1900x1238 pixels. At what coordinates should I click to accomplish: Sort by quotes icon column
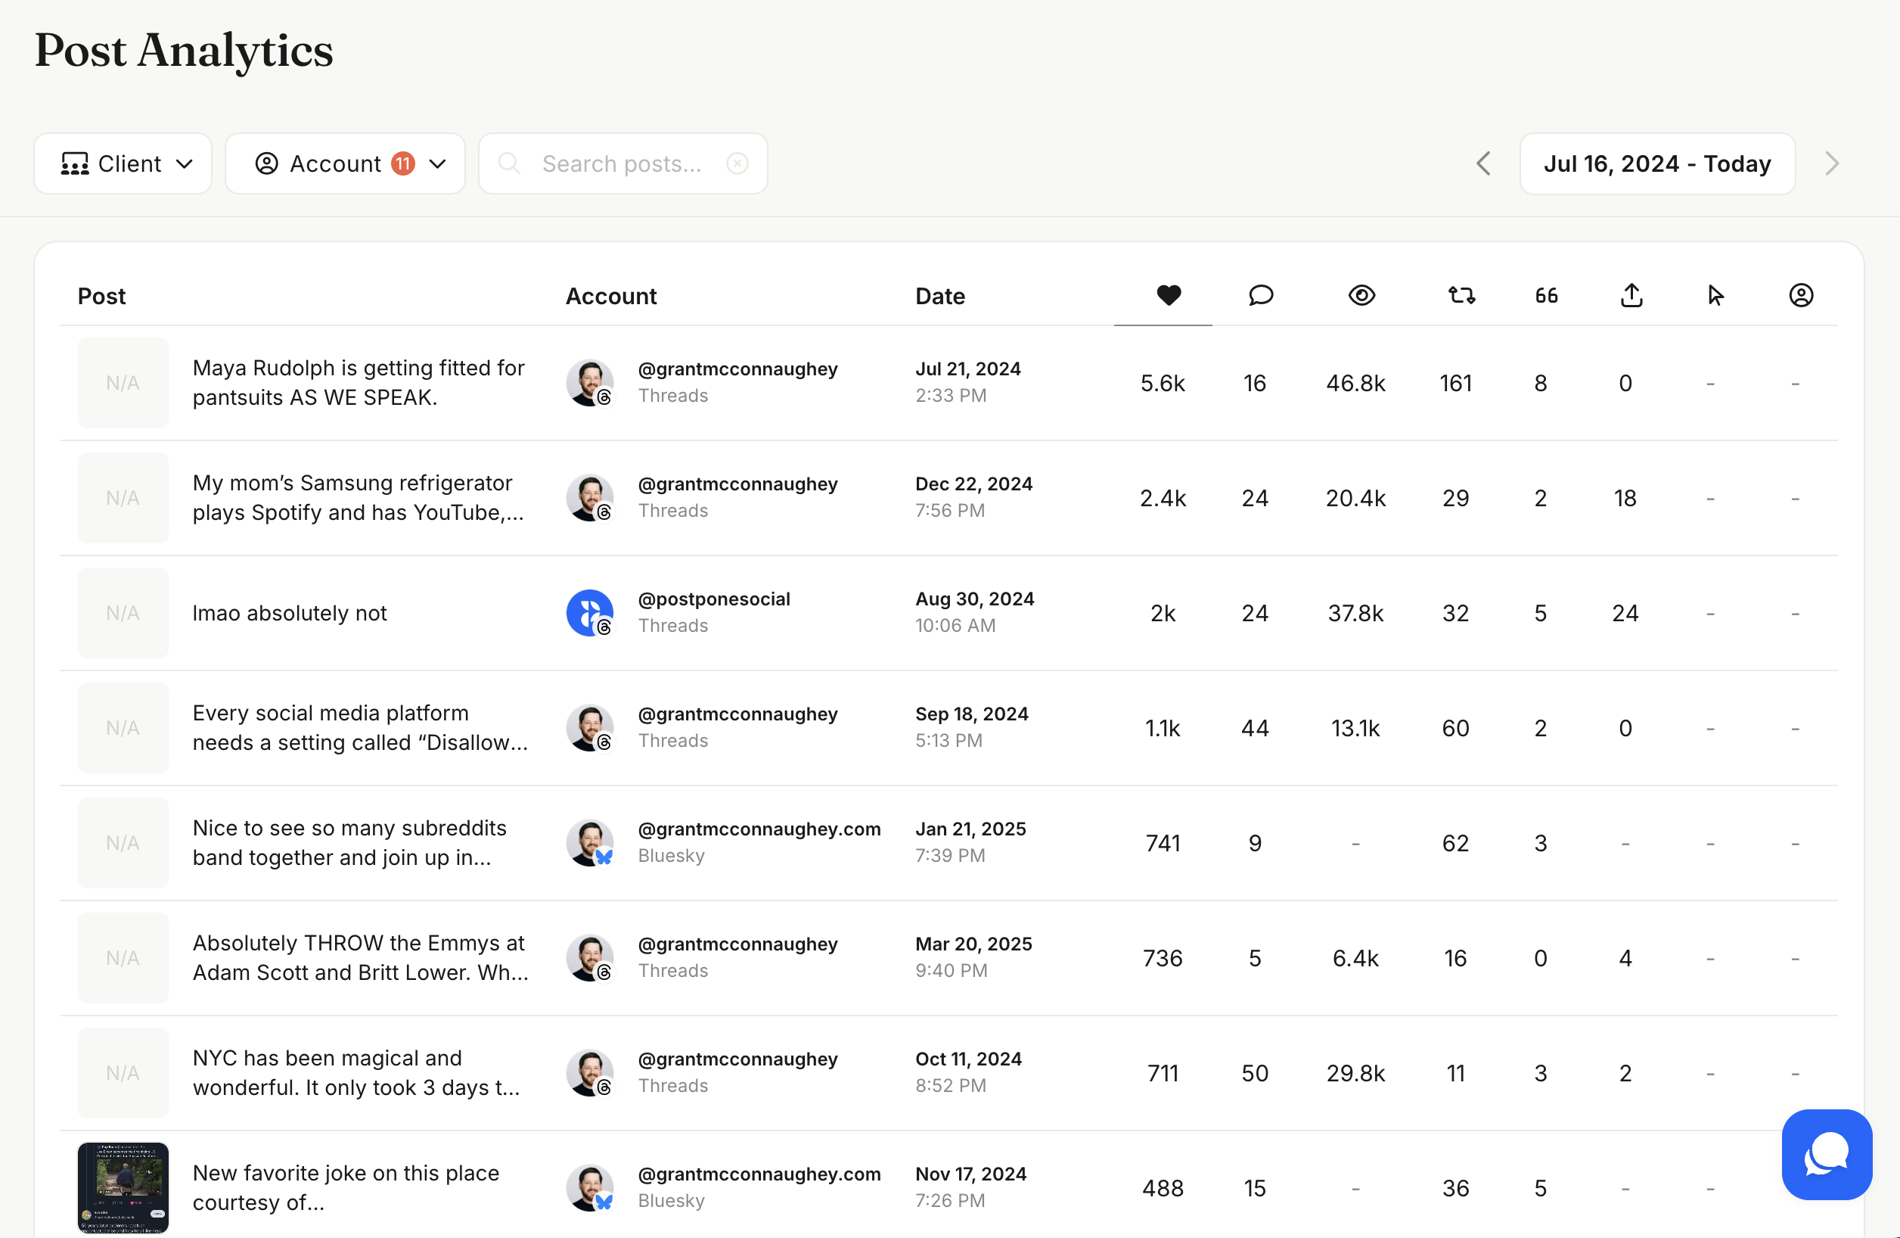point(1546,296)
